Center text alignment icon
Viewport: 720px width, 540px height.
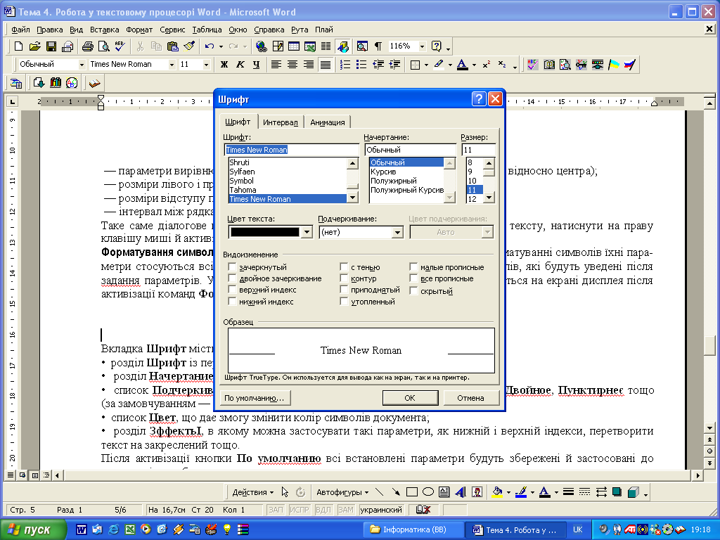coord(292,65)
